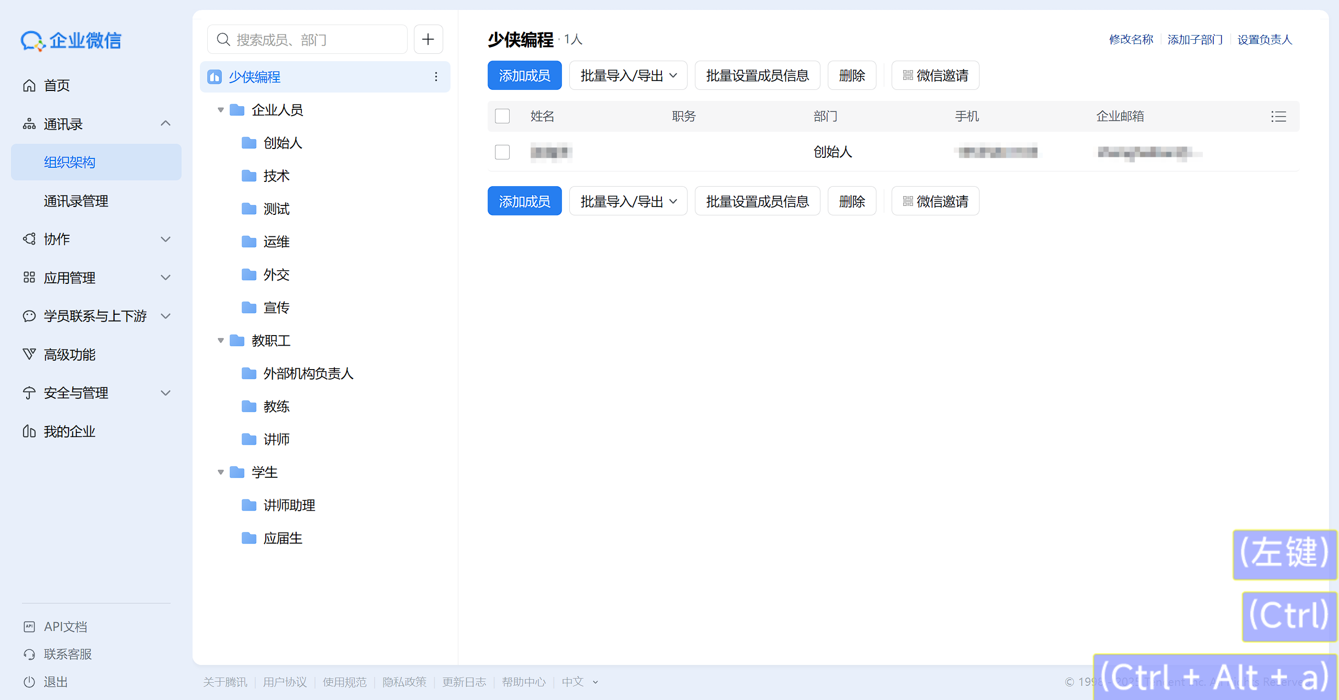Viewport: 1339px width, 700px height.
Task: Click the add department plus icon
Action: (428, 39)
